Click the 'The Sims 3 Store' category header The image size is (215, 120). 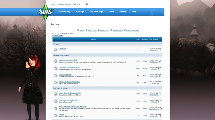(60, 88)
